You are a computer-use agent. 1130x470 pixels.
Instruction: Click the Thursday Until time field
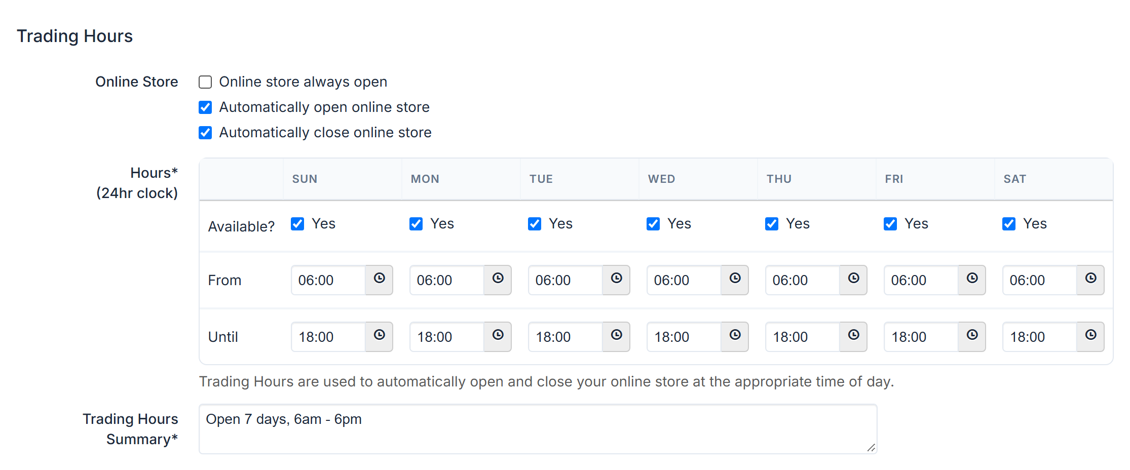pos(803,337)
